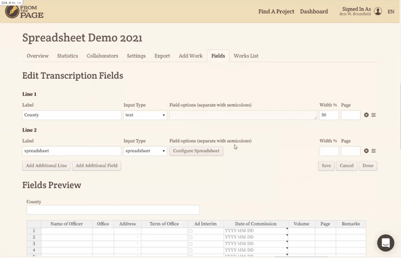
Task: Switch to the Collaborators tab
Action: [x=102, y=56]
